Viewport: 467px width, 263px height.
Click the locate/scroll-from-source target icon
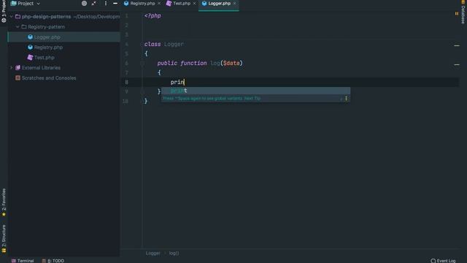[85, 4]
